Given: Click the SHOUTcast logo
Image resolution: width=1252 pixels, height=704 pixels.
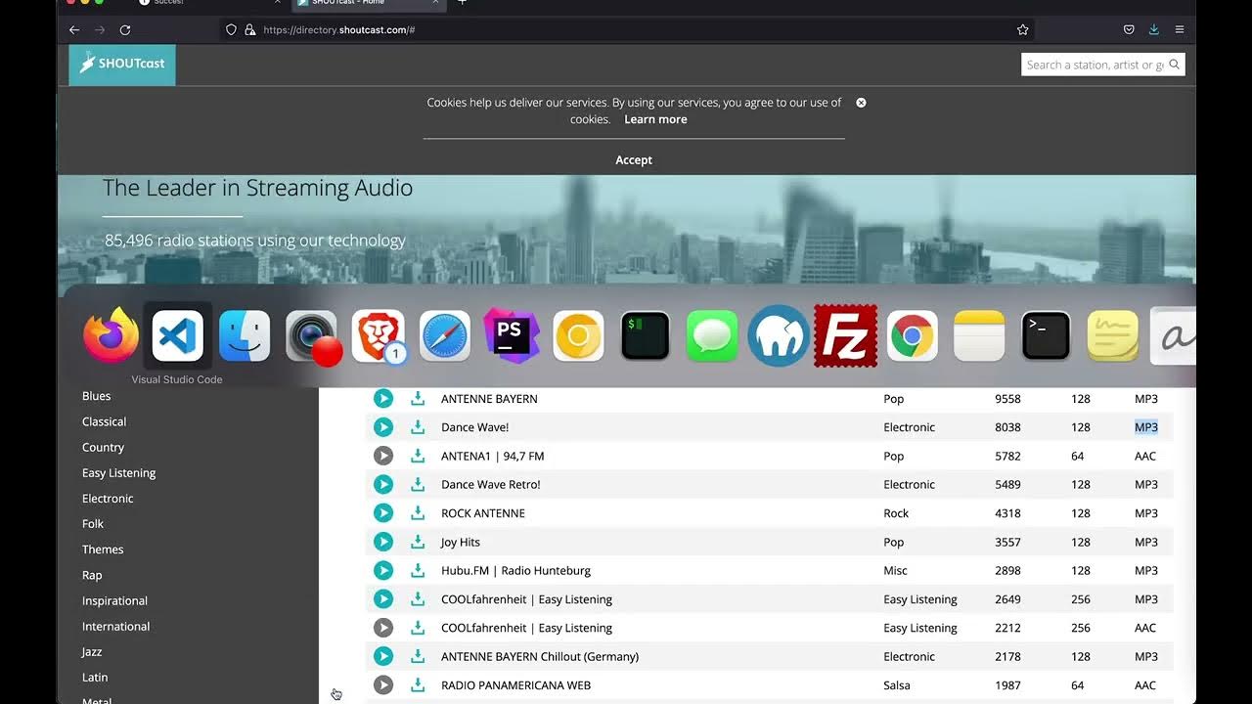Looking at the screenshot, I should click(122, 65).
